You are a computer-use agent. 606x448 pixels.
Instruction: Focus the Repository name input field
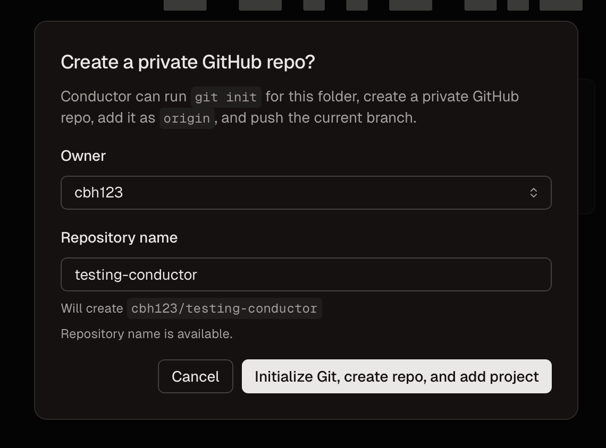(306, 274)
